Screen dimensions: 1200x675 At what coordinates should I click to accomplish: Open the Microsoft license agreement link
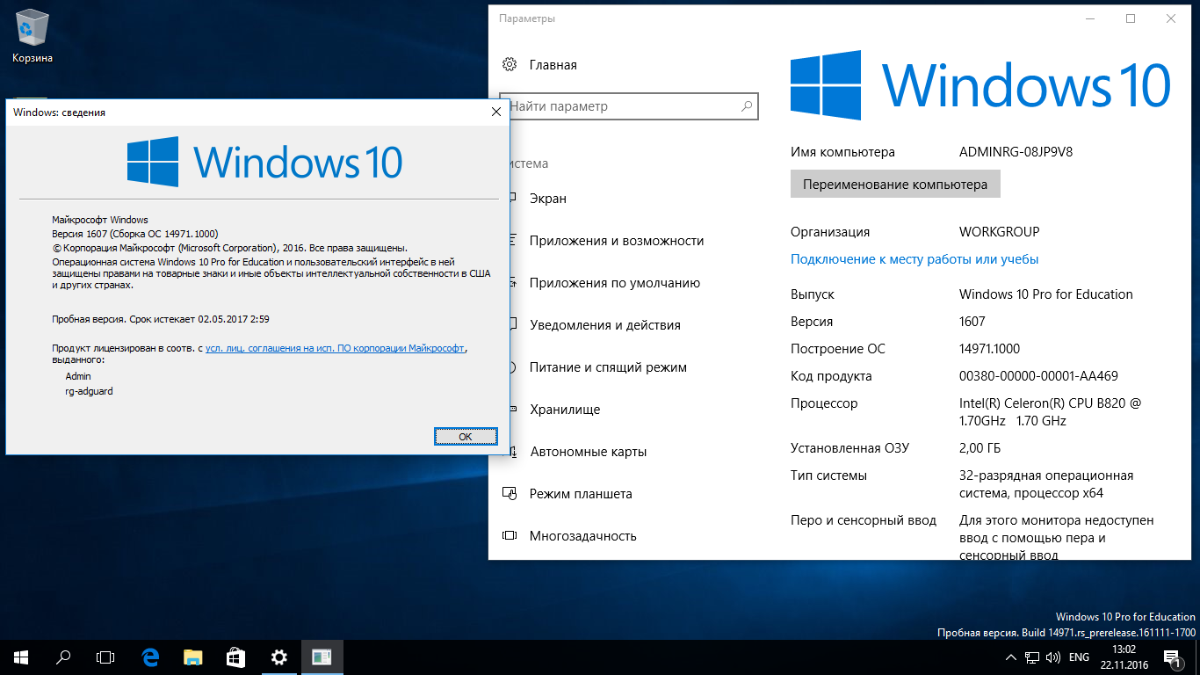coord(335,349)
